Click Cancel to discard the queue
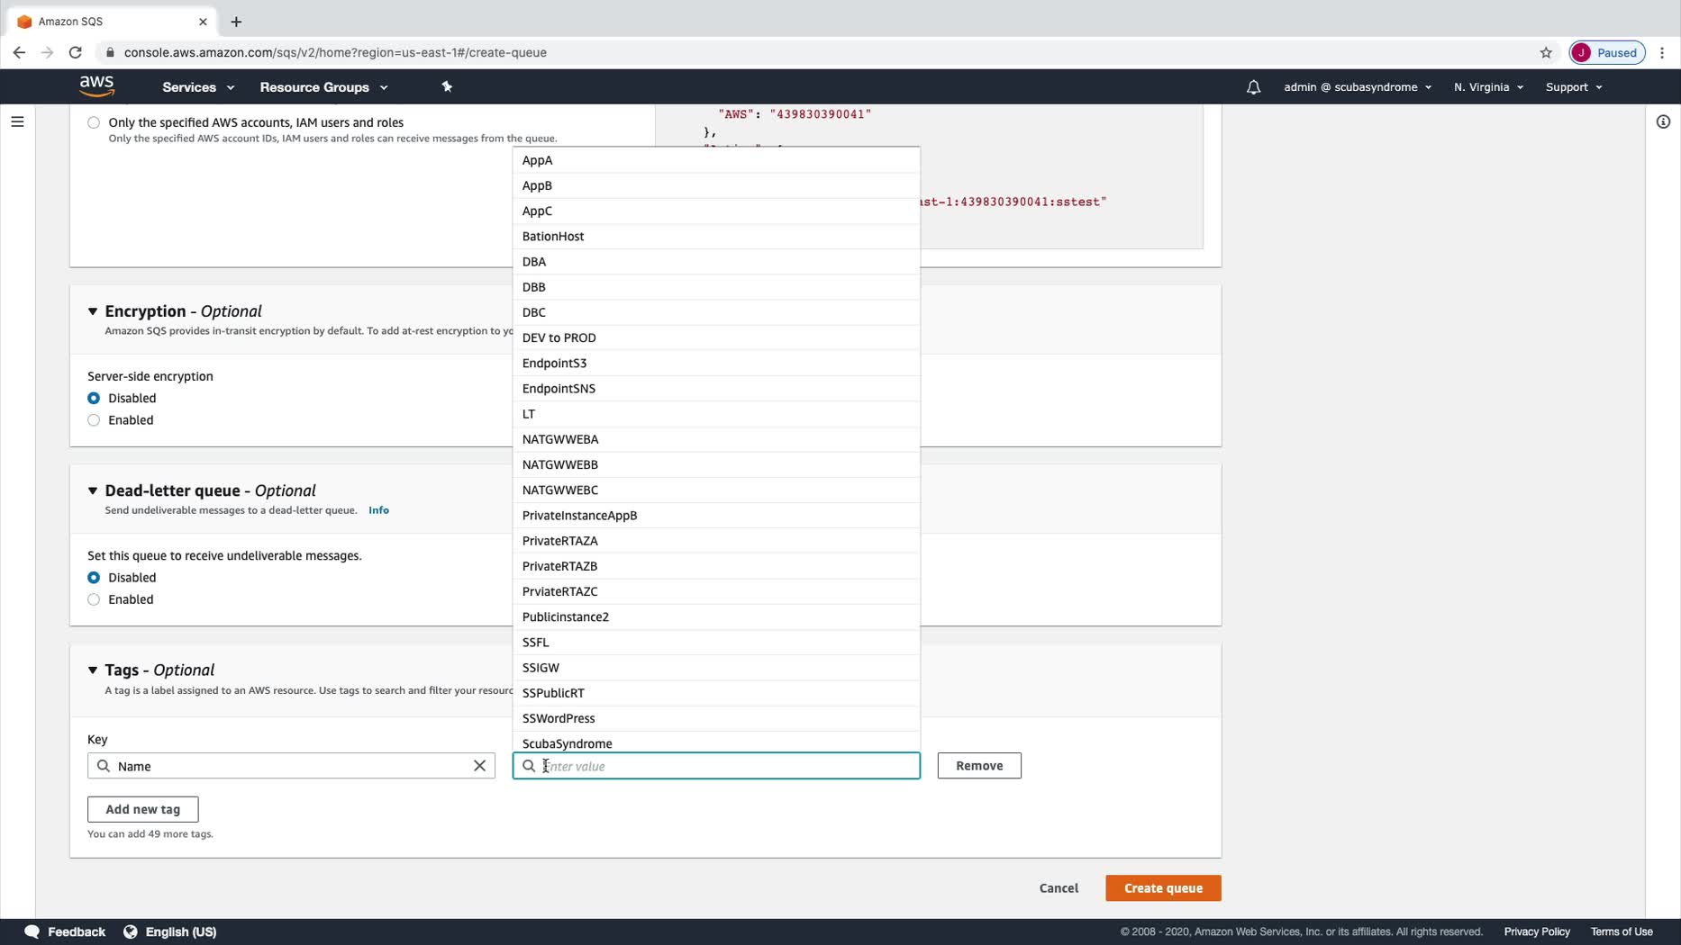Screen dimensions: 1681x945 tap(1059, 888)
